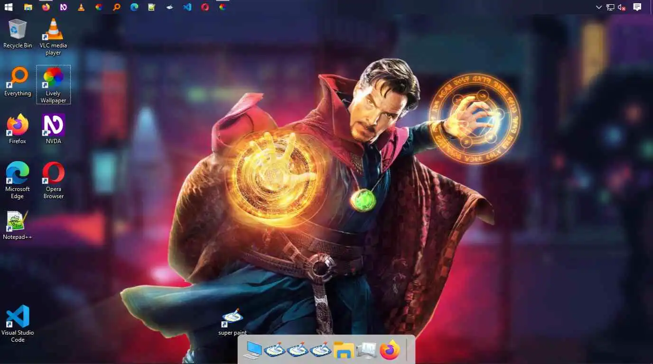
Task: Click the Edge icon in the top taskbar
Action: click(134, 7)
